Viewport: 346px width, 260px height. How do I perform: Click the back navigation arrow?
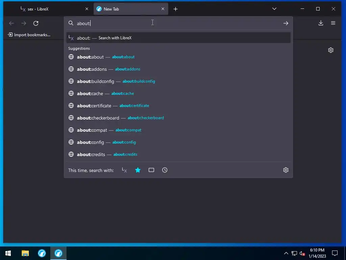coord(11,23)
